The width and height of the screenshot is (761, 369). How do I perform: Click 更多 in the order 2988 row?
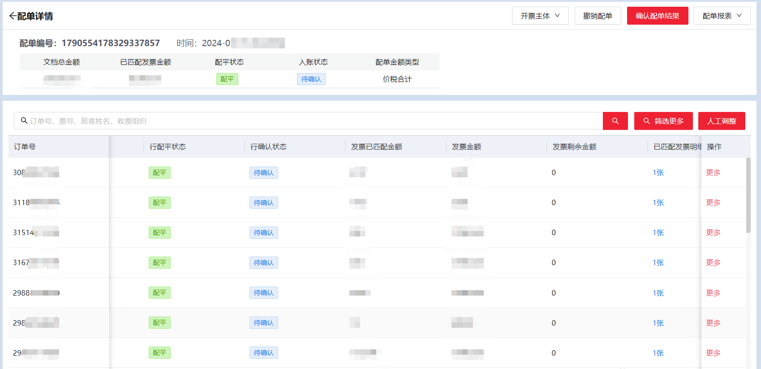pos(713,293)
